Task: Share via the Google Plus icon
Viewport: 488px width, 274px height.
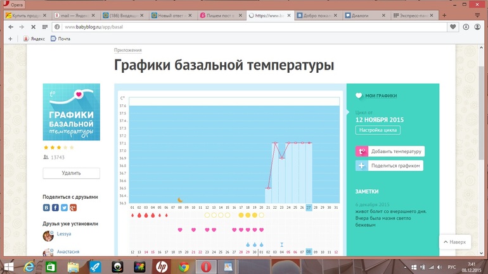Action: (73, 208)
